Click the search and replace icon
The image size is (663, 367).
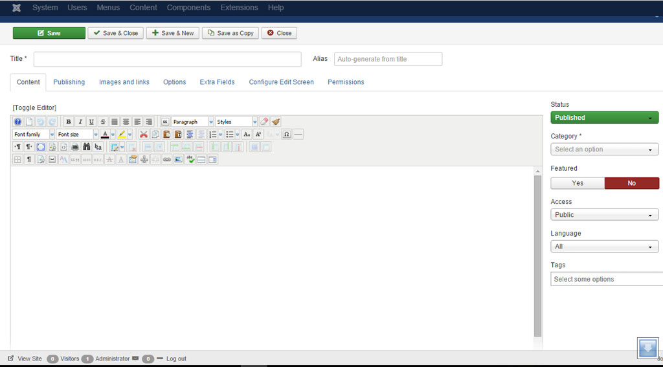pyautogui.click(x=98, y=147)
